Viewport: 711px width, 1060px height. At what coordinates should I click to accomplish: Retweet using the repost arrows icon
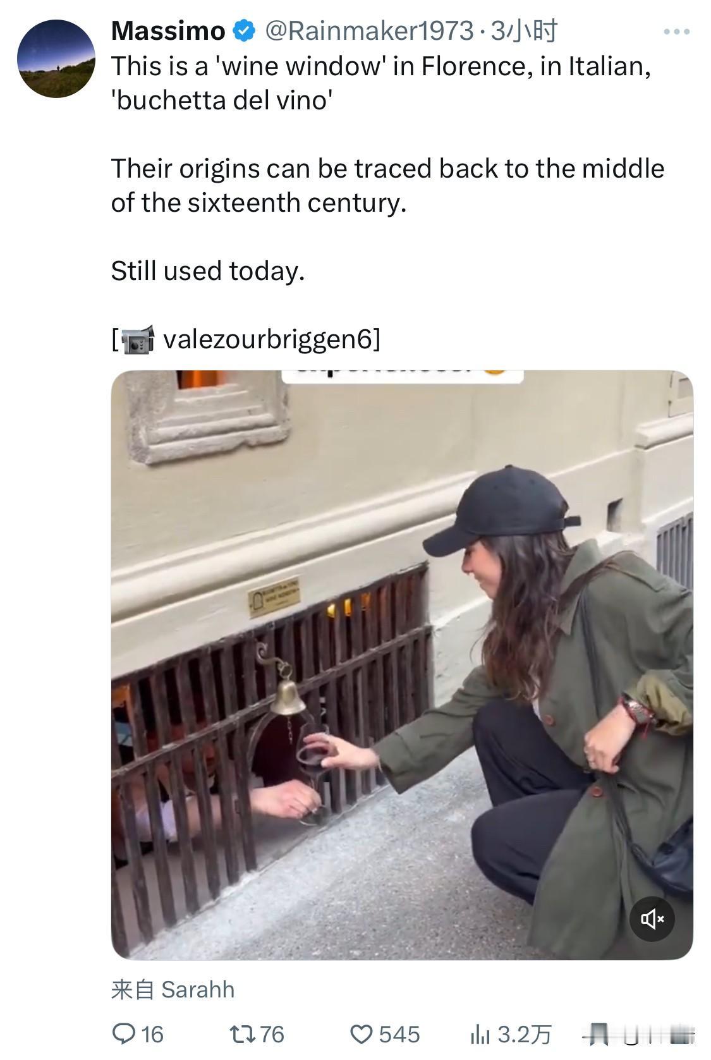[x=243, y=1034]
